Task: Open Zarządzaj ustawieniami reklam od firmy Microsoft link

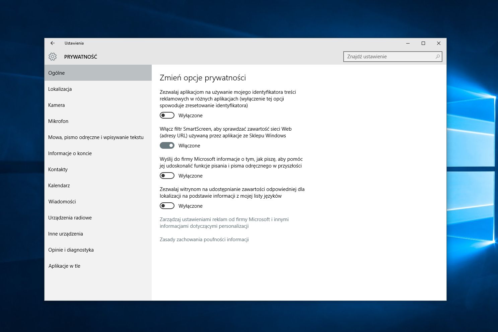Action: [224, 223]
